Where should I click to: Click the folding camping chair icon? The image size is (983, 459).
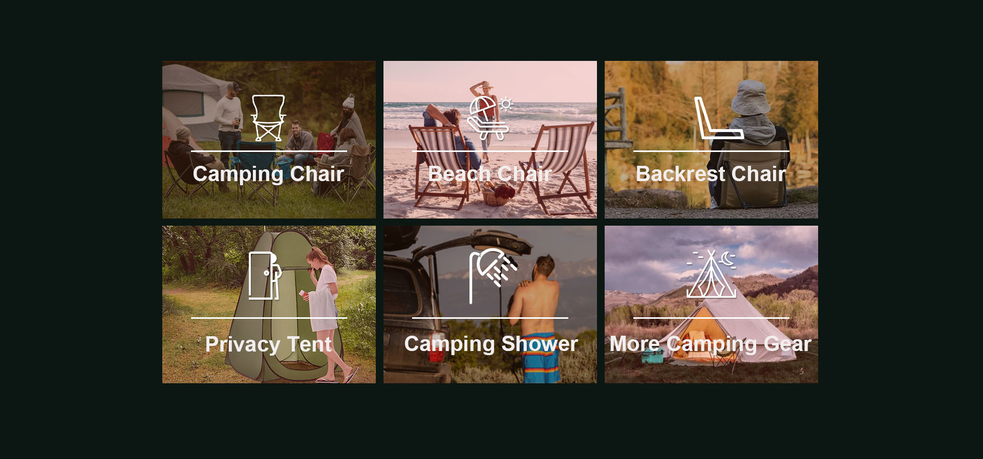click(268, 118)
